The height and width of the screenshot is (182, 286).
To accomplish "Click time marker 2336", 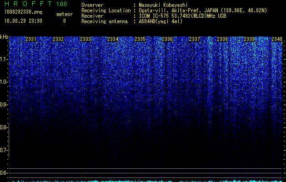I will tap(167, 39).
